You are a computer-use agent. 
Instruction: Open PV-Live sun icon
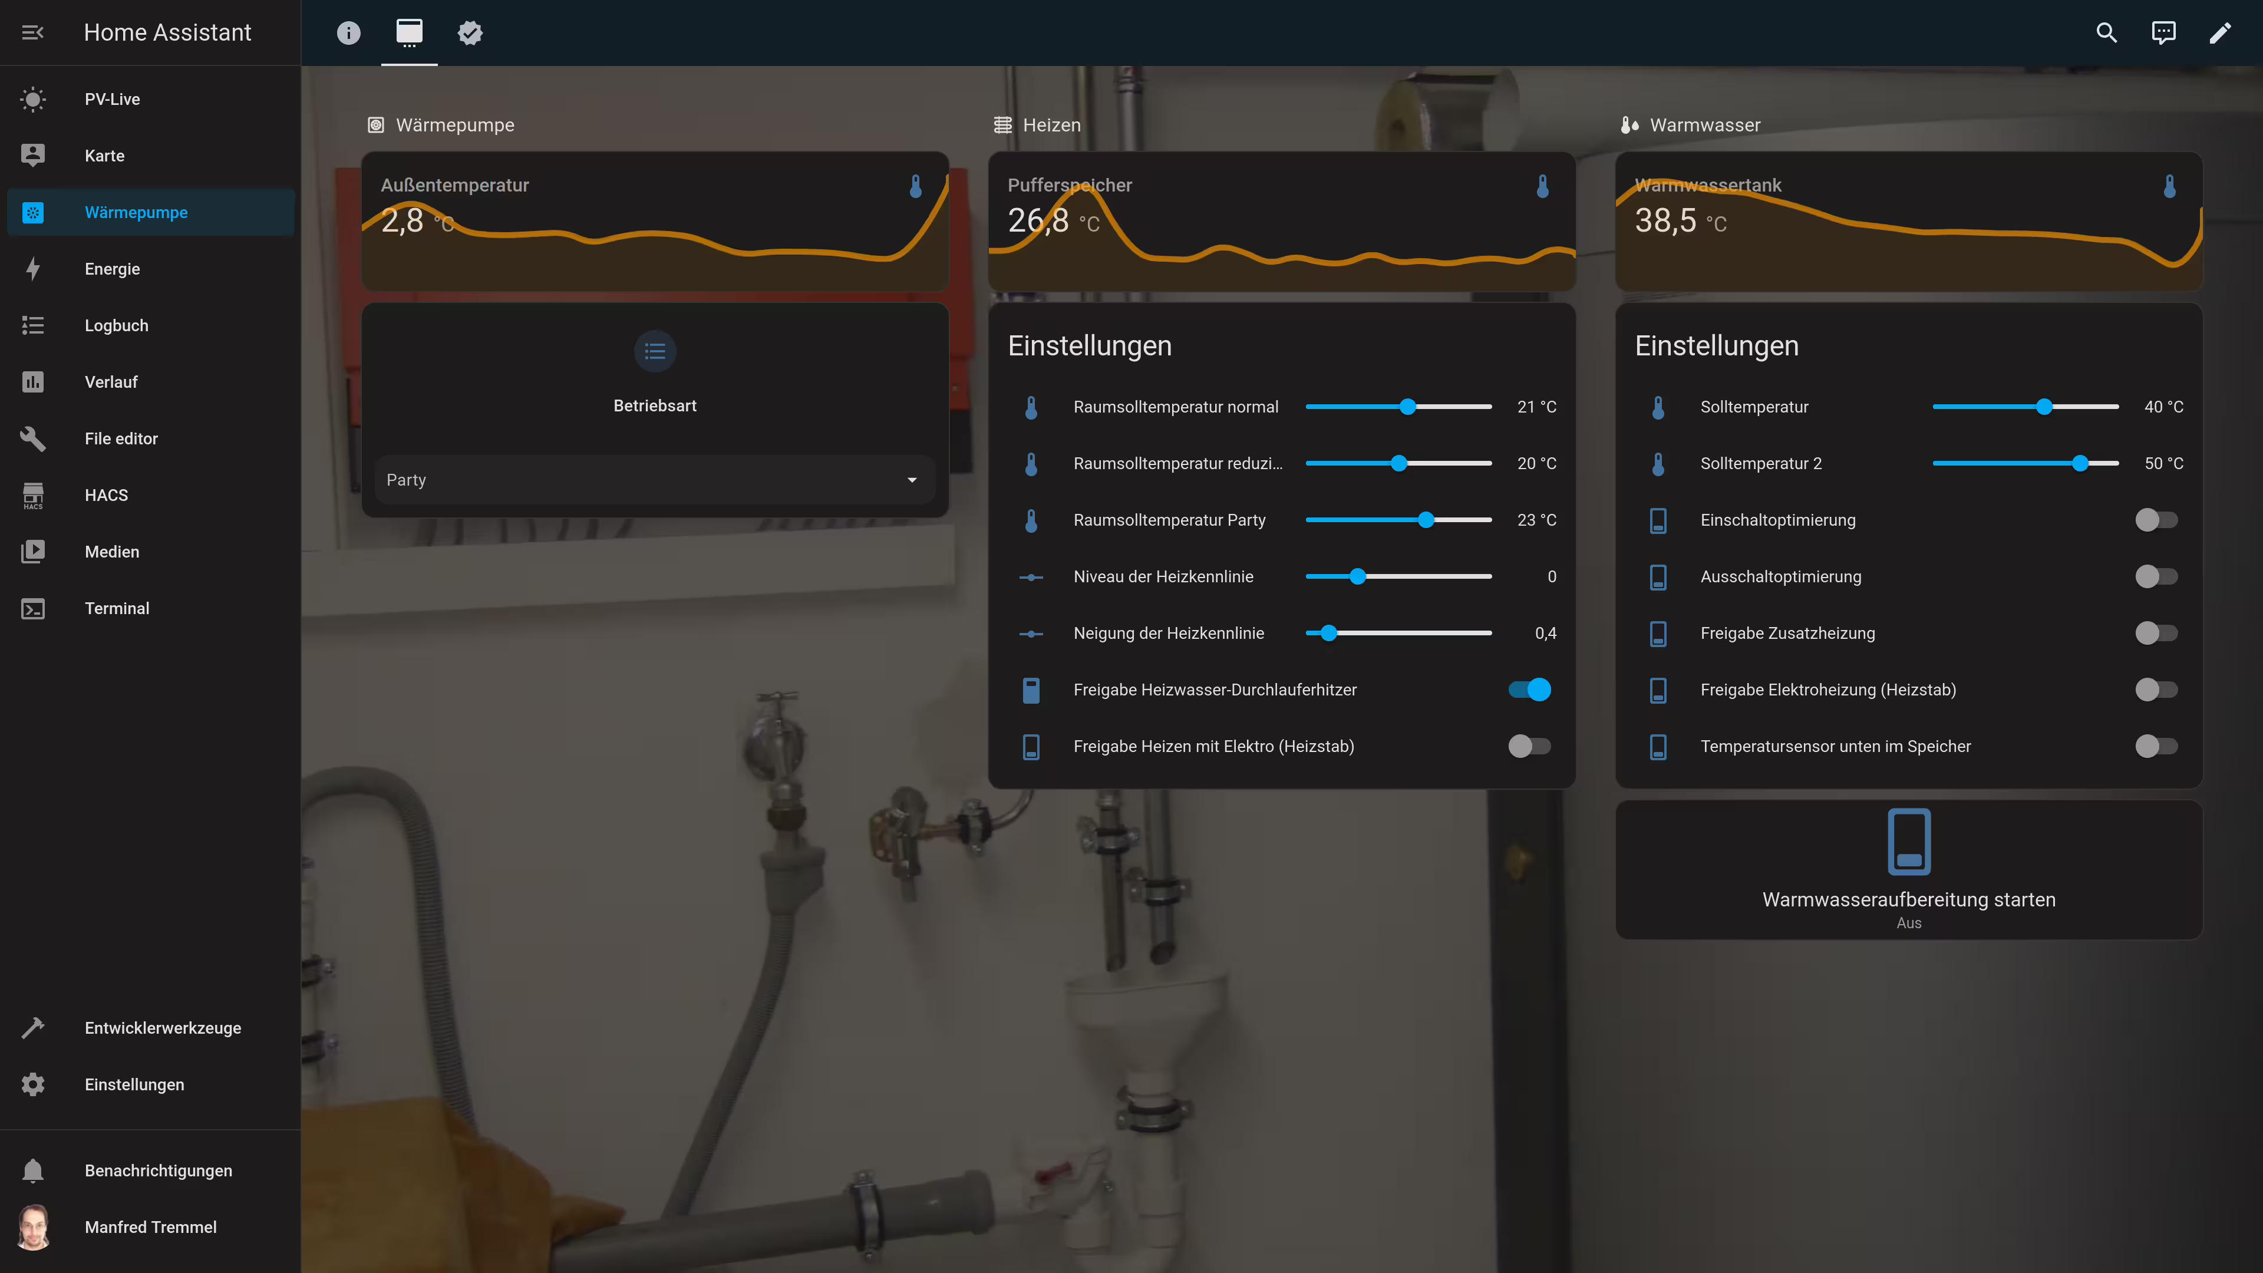coord(32,99)
